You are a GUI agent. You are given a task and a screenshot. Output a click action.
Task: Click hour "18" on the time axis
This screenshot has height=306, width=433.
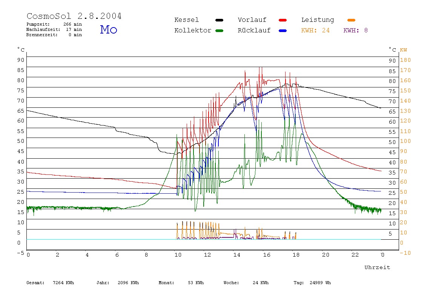coord(296,255)
